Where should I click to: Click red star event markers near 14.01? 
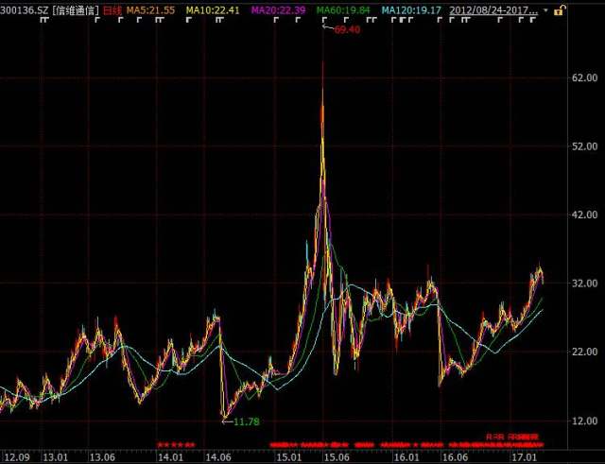(x=176, y=443)
